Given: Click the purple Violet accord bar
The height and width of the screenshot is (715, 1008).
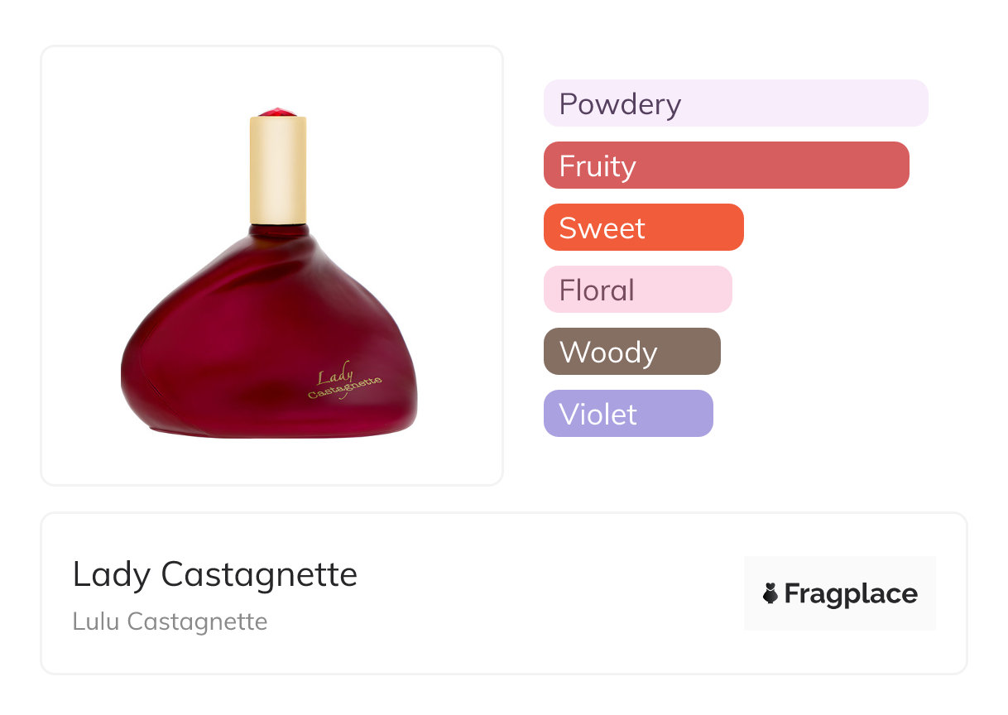Looking at the screenshot, I should [627, 414].
